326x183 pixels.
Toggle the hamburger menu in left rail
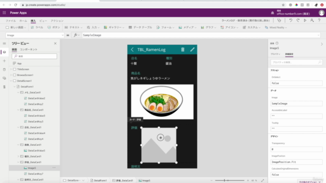5,43
